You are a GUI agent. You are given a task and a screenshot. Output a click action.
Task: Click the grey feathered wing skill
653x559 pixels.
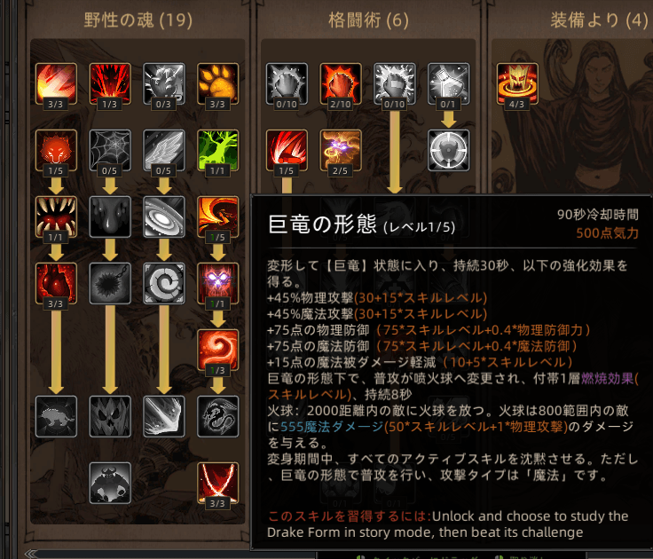[x=164, y=150]
